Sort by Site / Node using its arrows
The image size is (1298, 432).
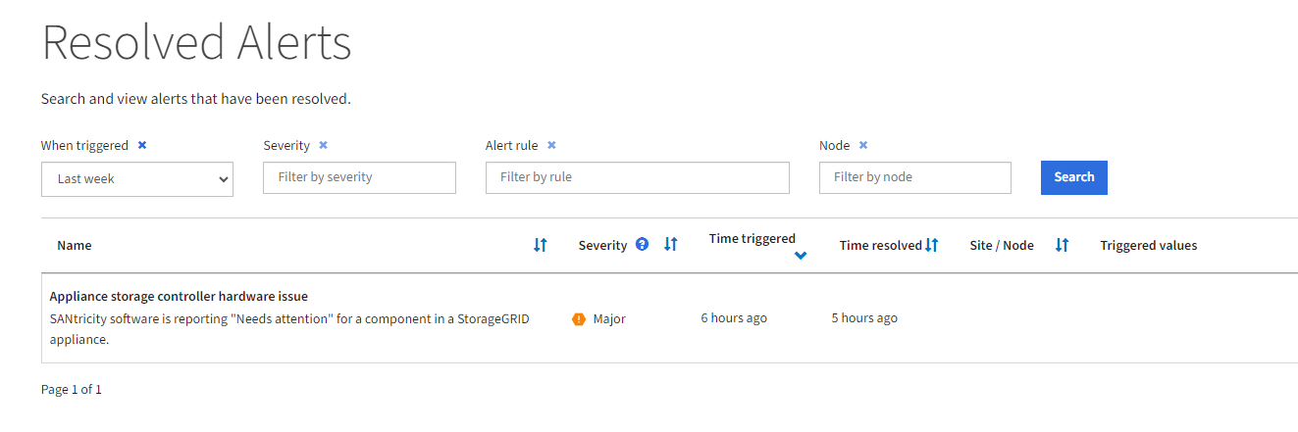click(1062, 245)
